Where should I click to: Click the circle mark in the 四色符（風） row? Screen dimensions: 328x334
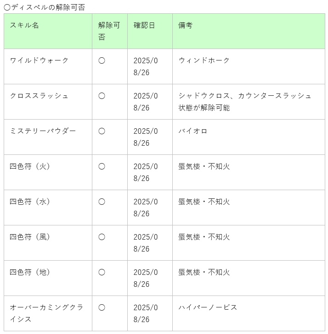tap(102, 237)
